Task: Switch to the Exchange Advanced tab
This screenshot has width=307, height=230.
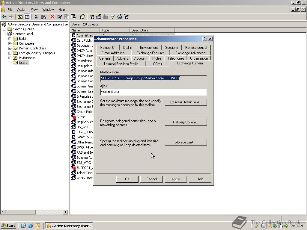Action: coord(190,53)
